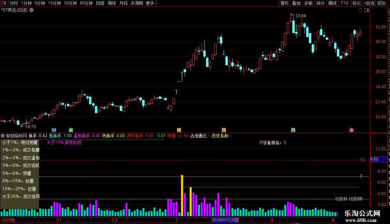The width and height of the screenshot is (390, 224).
Task: Toggle the right side panel icon
Action: 367,10
